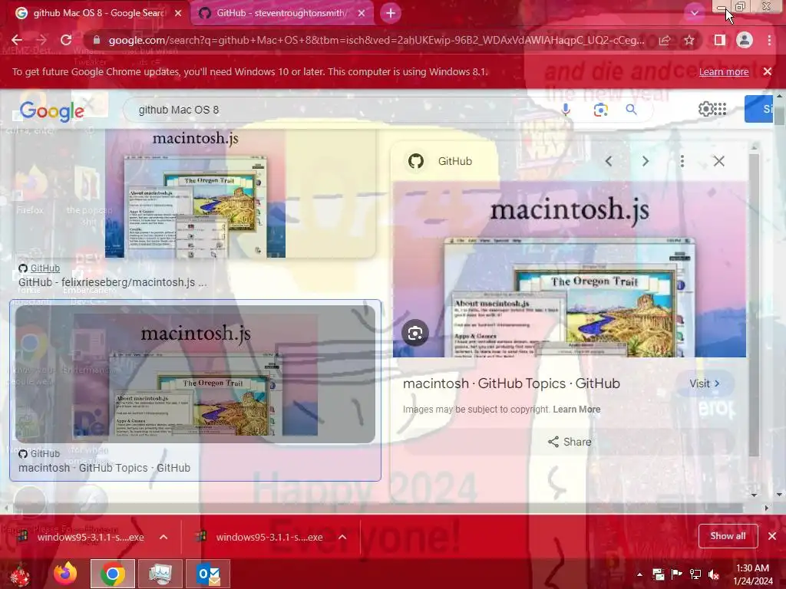Start voice search with the microphone

point(566,110)
